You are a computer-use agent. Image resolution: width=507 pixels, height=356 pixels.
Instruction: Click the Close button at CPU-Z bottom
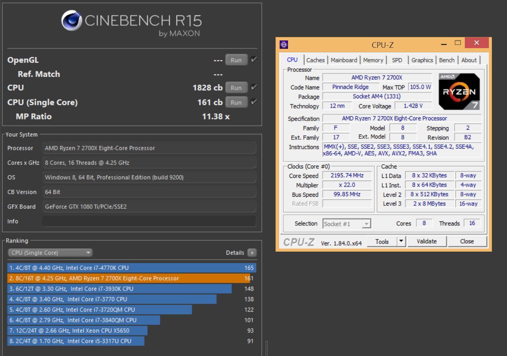(467, 241)
